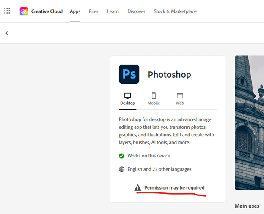Go to the Learn tab
The width and height of the screenshot is (264, 214).
coord(113,11)
